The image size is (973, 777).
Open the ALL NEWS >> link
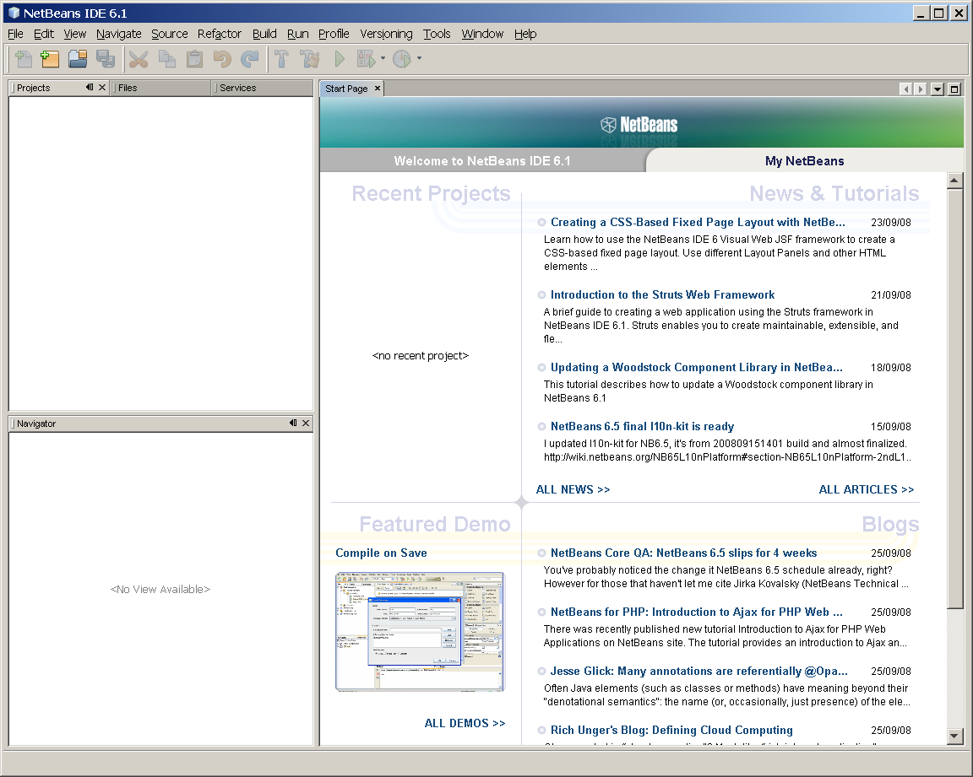pos(573,489)
